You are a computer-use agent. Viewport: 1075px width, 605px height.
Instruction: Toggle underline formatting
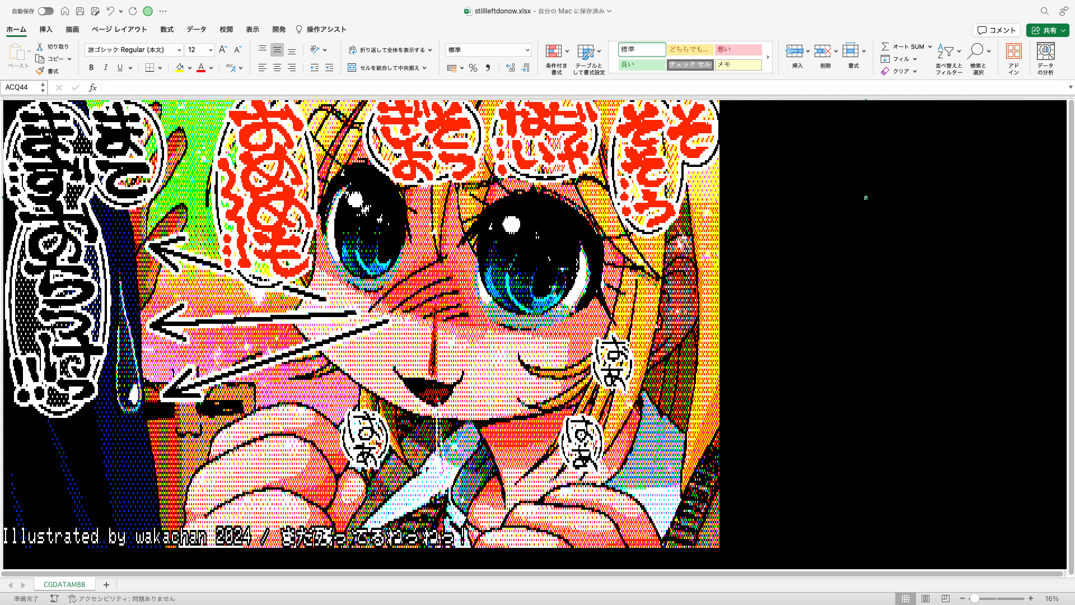[x=120, y=68]
